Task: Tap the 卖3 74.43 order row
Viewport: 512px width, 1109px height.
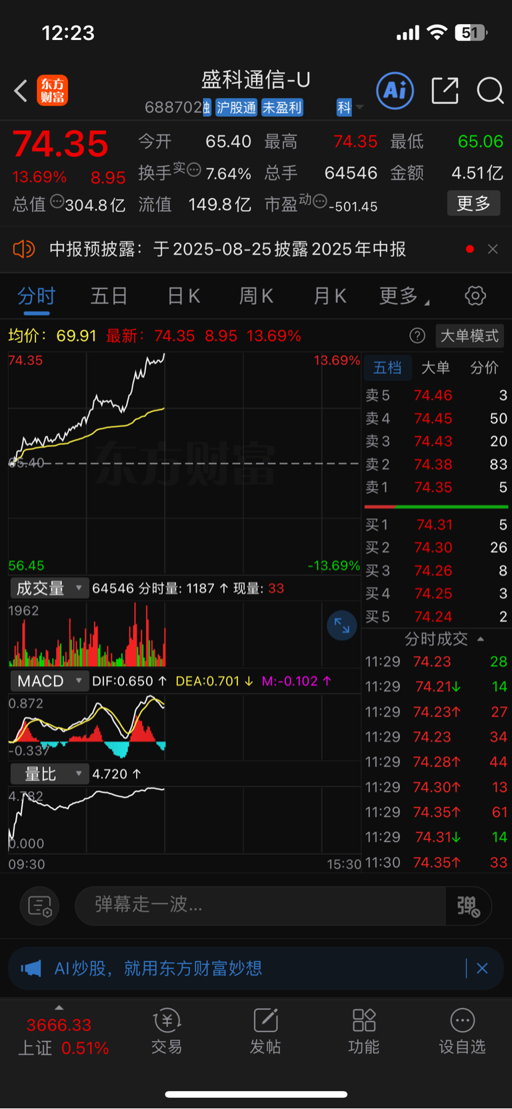Action: point(436,441)
